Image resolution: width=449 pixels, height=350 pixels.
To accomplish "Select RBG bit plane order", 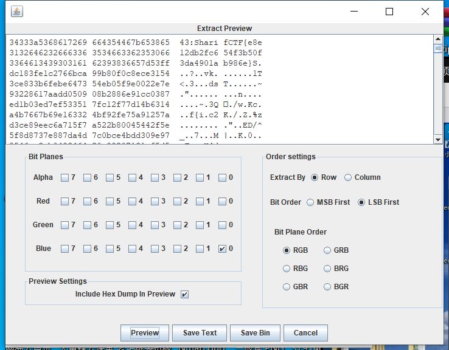I will point(287,269).
